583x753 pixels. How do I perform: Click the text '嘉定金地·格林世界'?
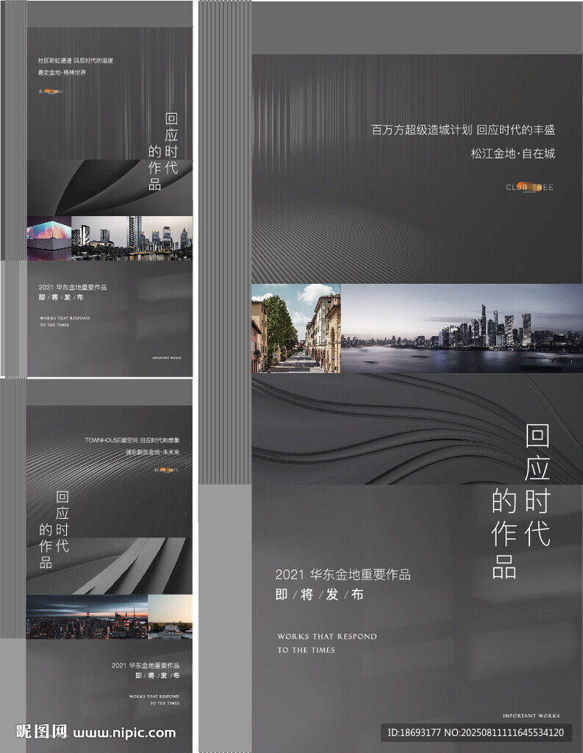pyautogui.click(x=62, y=73)
